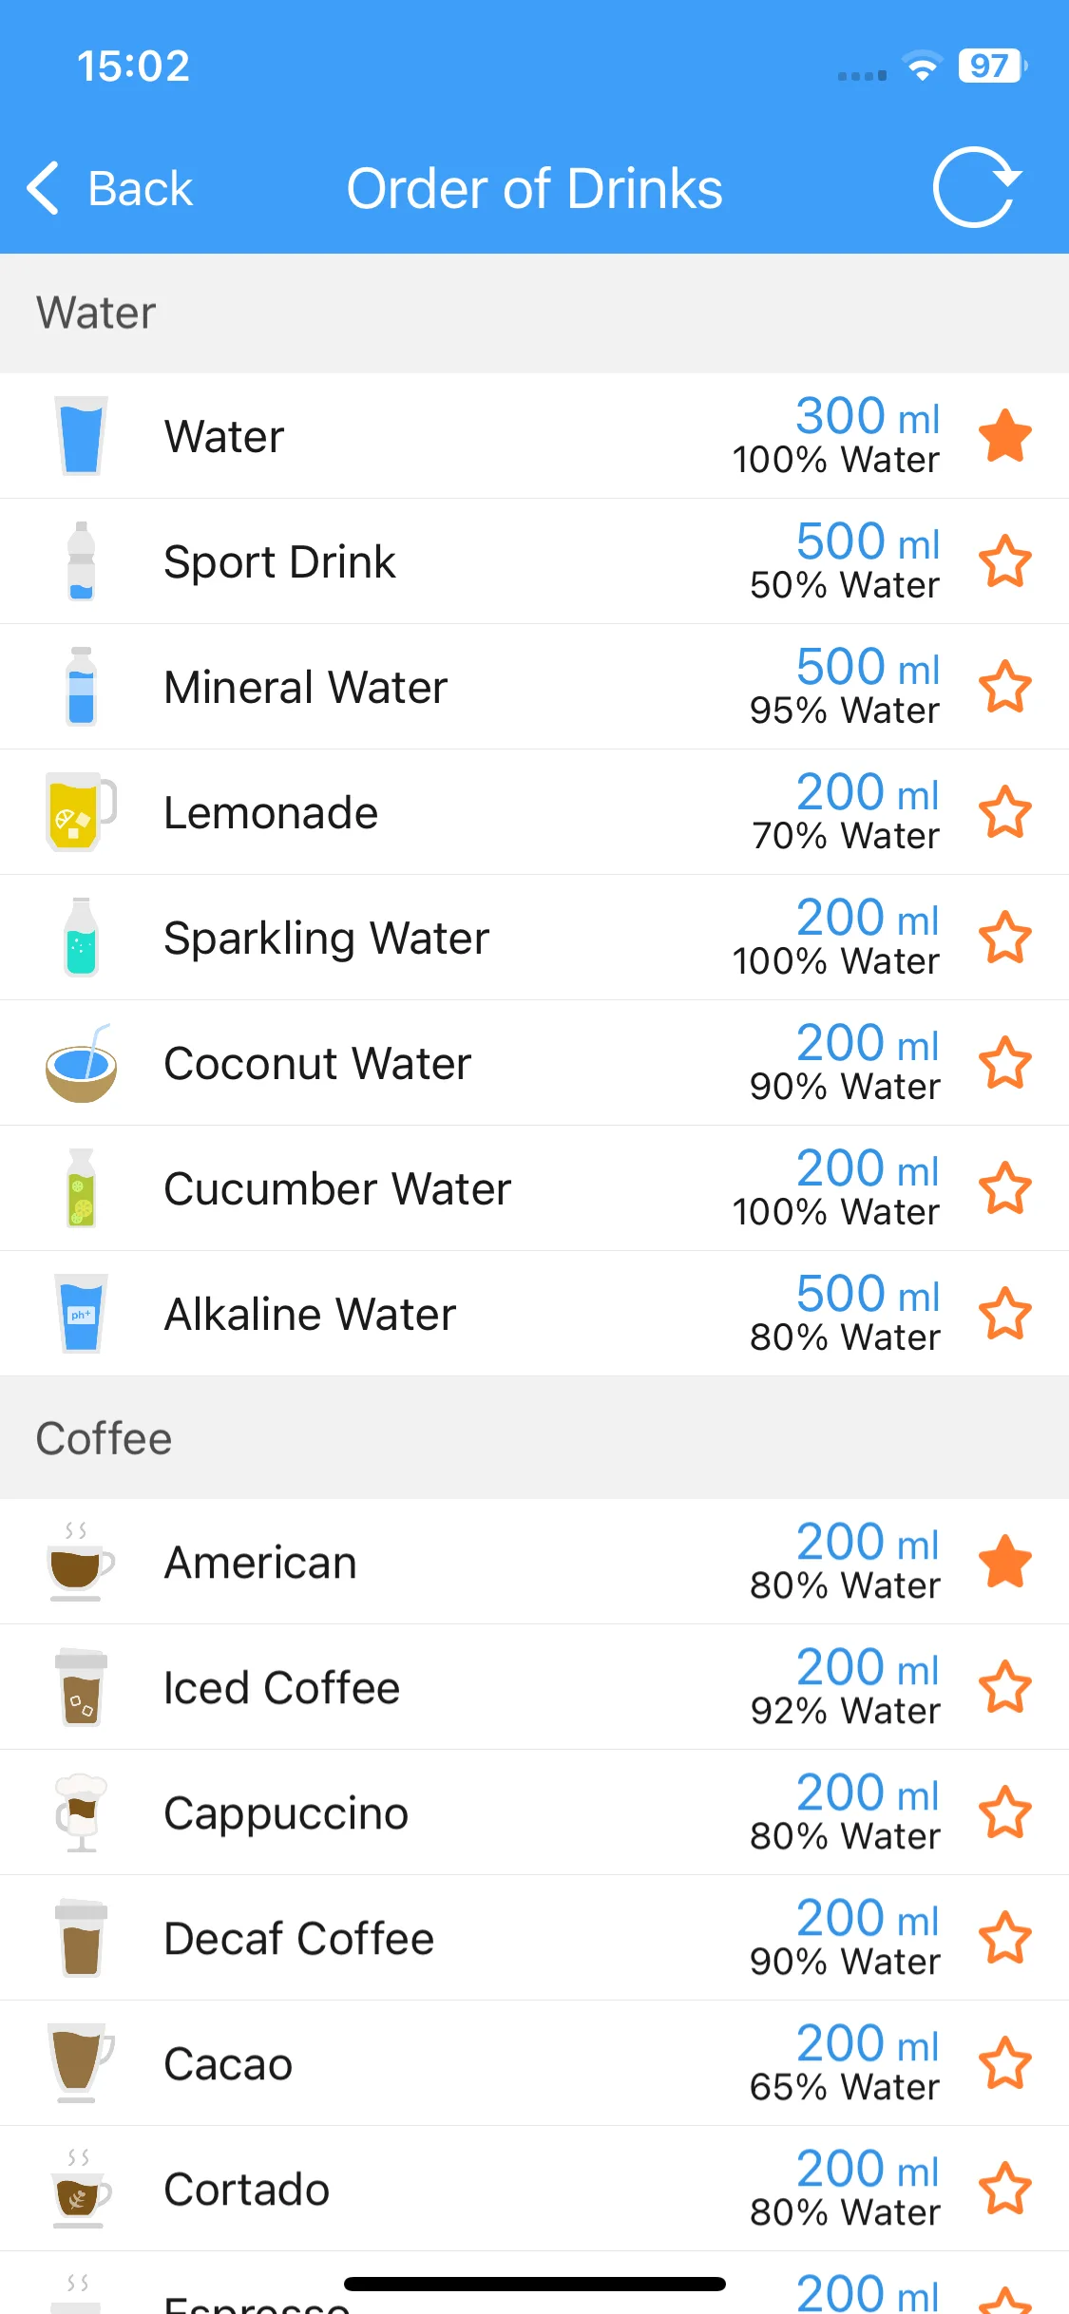Tap the Lemonade pitcher icon
This screenshot has width=1069, height=2314.
point(81,811)
